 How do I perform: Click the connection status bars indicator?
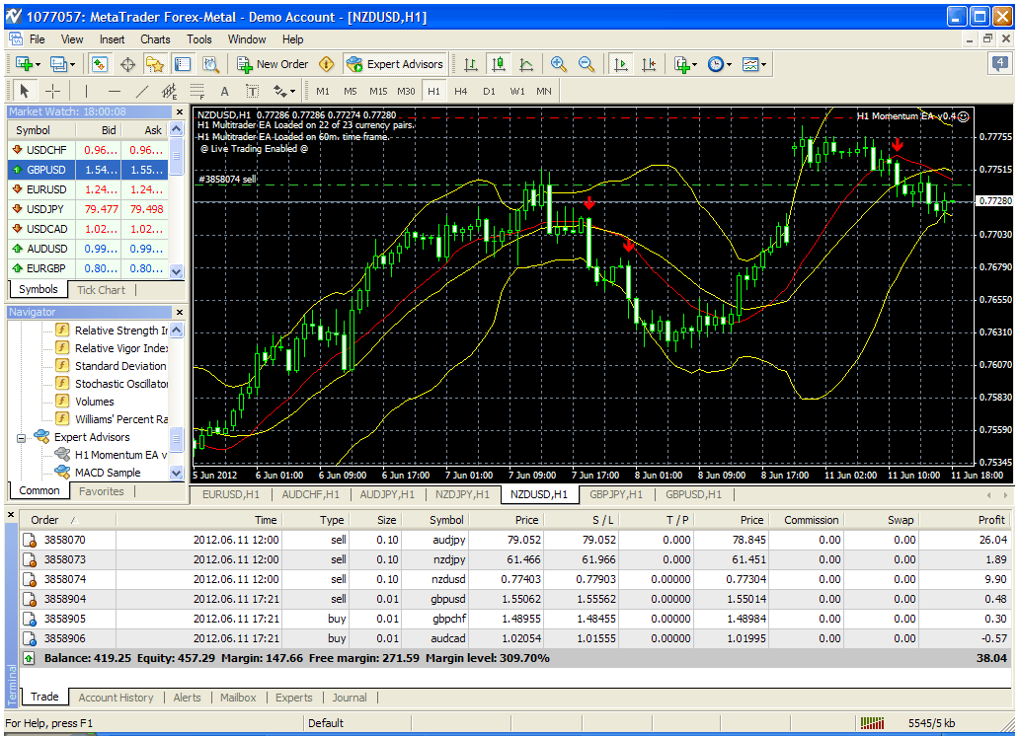(x=872, y=723)
